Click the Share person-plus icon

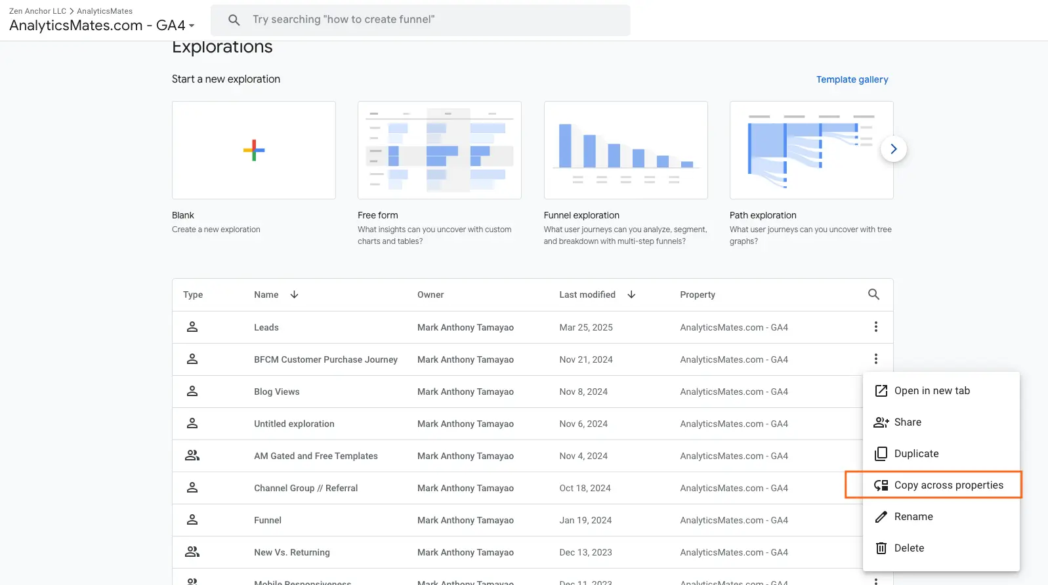(881, 422)
